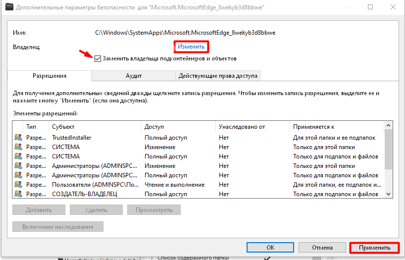Maximize the security settings window
Image resolution: width=405 pixels, height=260 pixels.
pos(370,7)
